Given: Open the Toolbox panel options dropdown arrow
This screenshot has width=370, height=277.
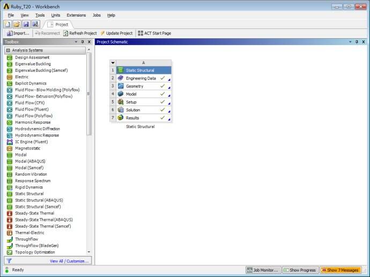Looking at the screenshot, I should 76,42.
